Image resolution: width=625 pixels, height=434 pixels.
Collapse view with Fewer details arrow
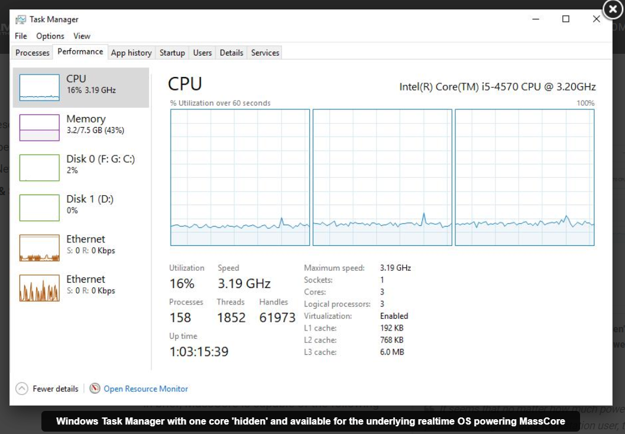click(22, 388)
